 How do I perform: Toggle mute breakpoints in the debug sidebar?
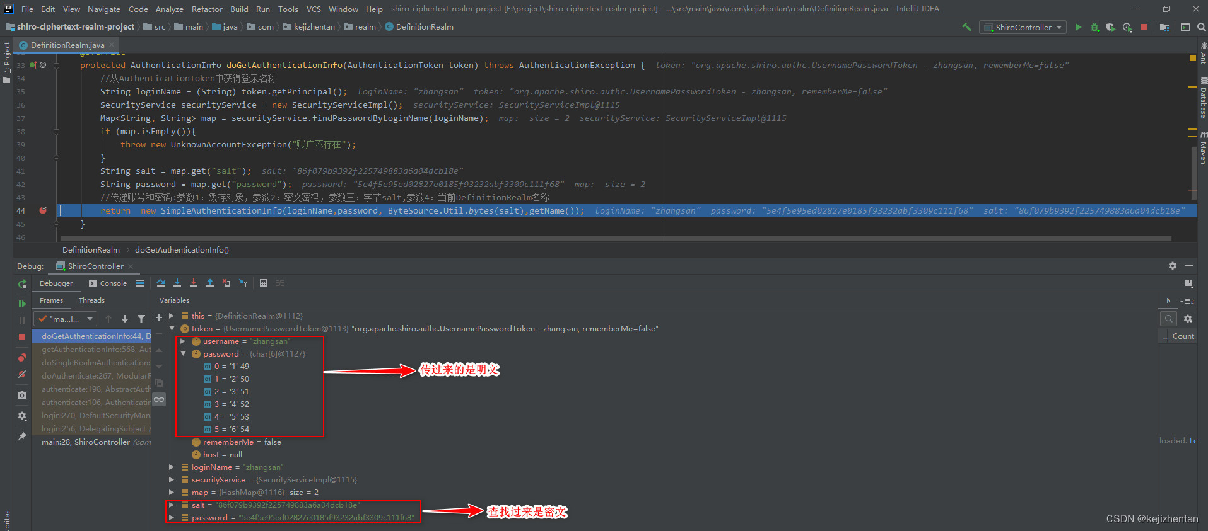pyautogui.click(x=22, y=374)
